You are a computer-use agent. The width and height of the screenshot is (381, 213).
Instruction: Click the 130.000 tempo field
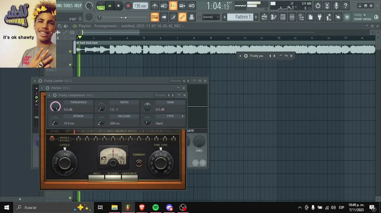pos(140,6)
